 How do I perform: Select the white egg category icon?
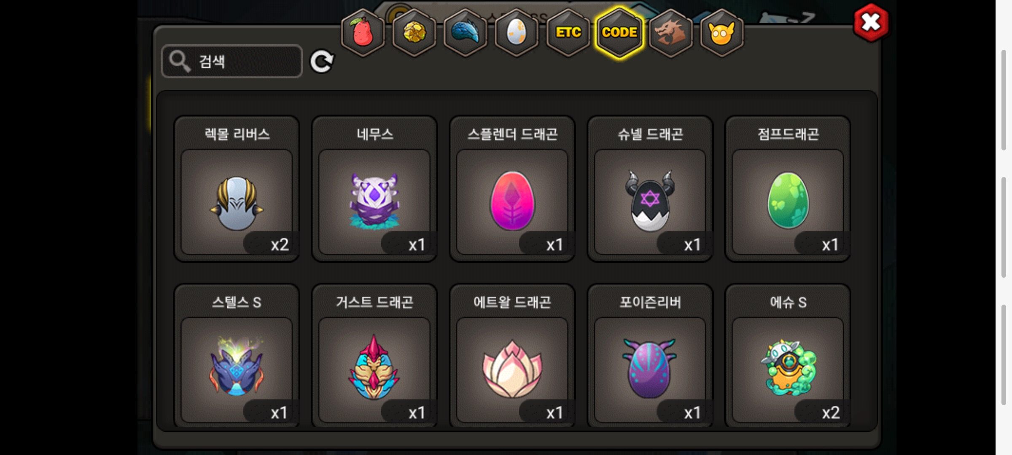coord(517,33)
